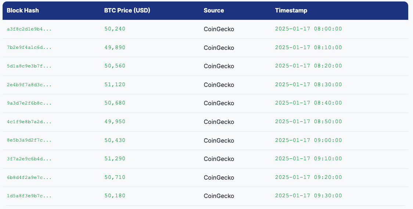The image size is (413, 209).
Task: Click timestamp 2025-01-17 09:30:00
Action: [308, 196]
